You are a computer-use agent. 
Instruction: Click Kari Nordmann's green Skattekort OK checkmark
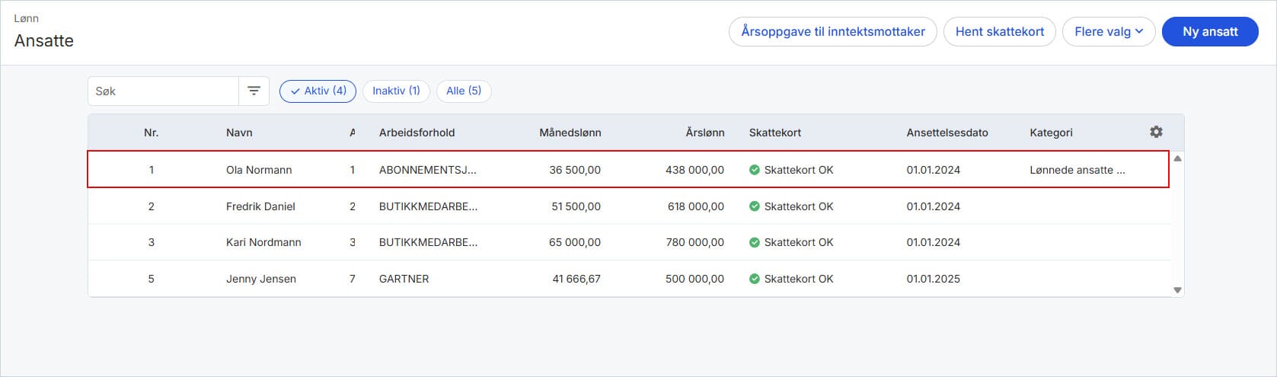tap(754, 242)
